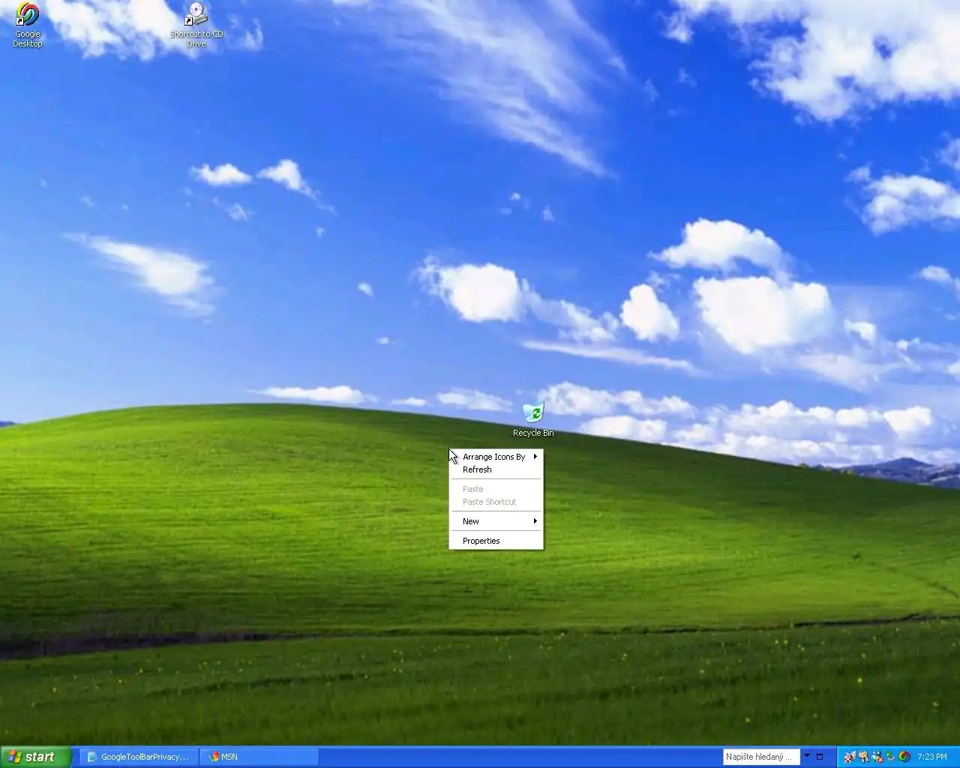Screen dimensions: 960x768
Task: Click the Safely Remove Hardware tray icon
Action: (891, 757)
